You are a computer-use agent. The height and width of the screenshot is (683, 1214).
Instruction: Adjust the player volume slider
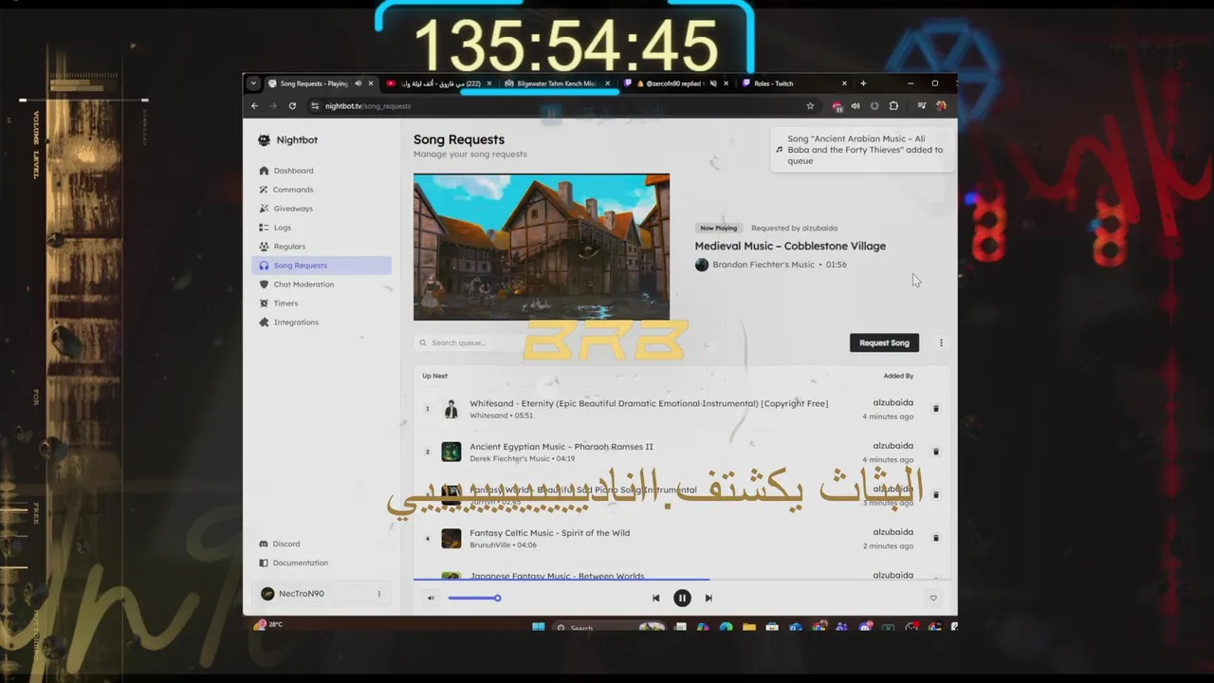(473, 599)
